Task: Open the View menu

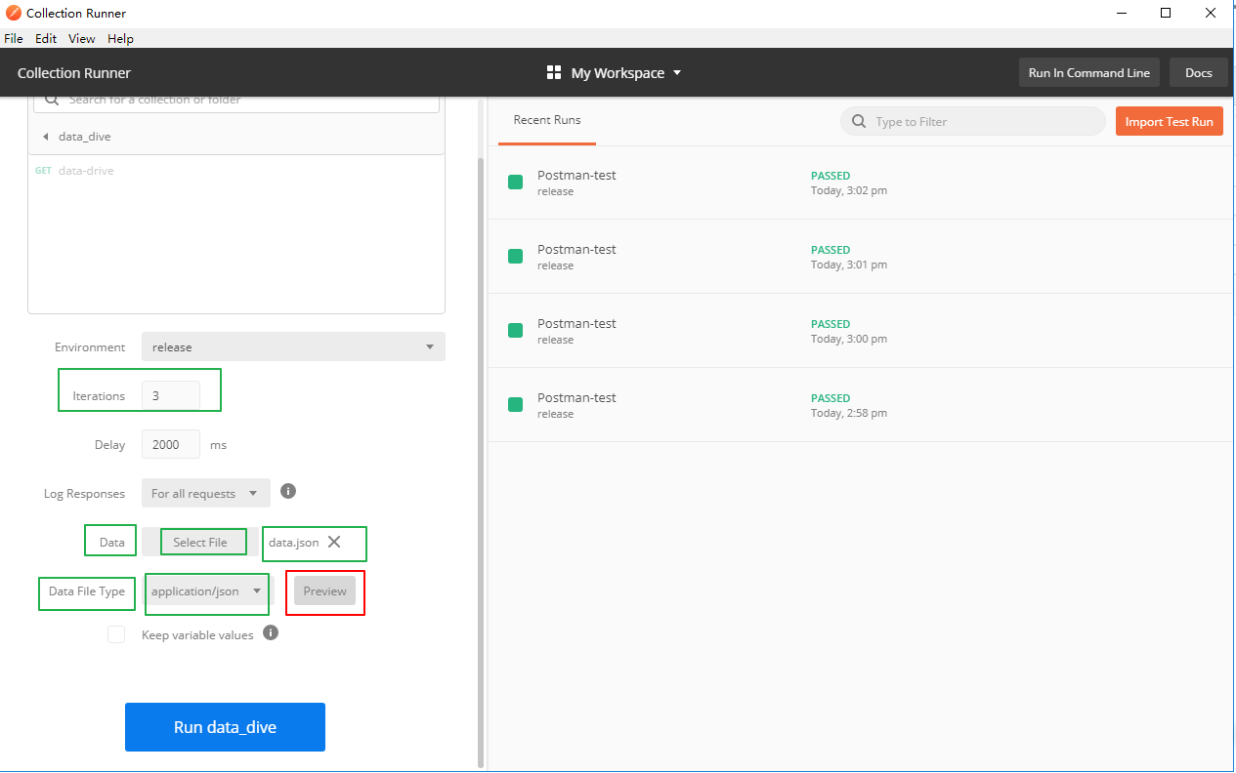Action: tap(82, 39)
